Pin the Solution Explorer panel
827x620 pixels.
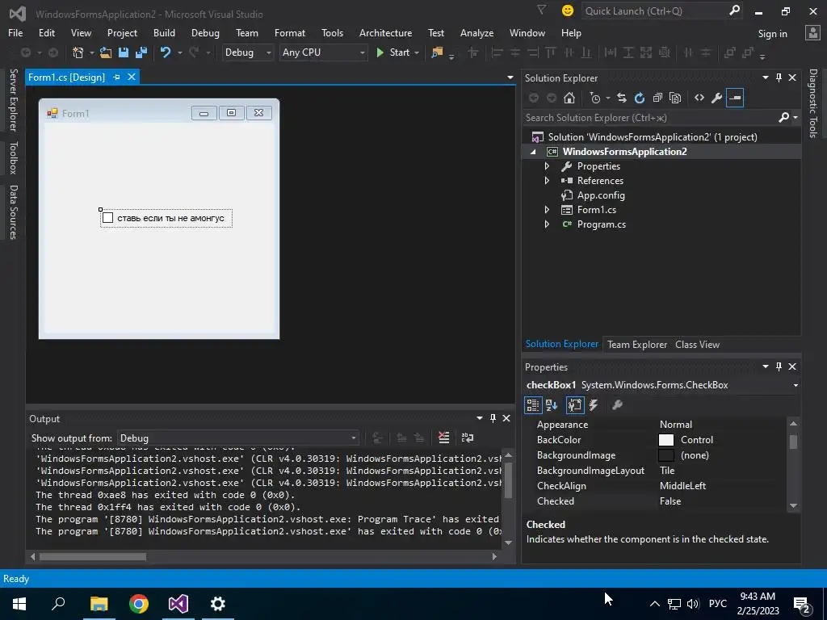(x=779, y=77)
